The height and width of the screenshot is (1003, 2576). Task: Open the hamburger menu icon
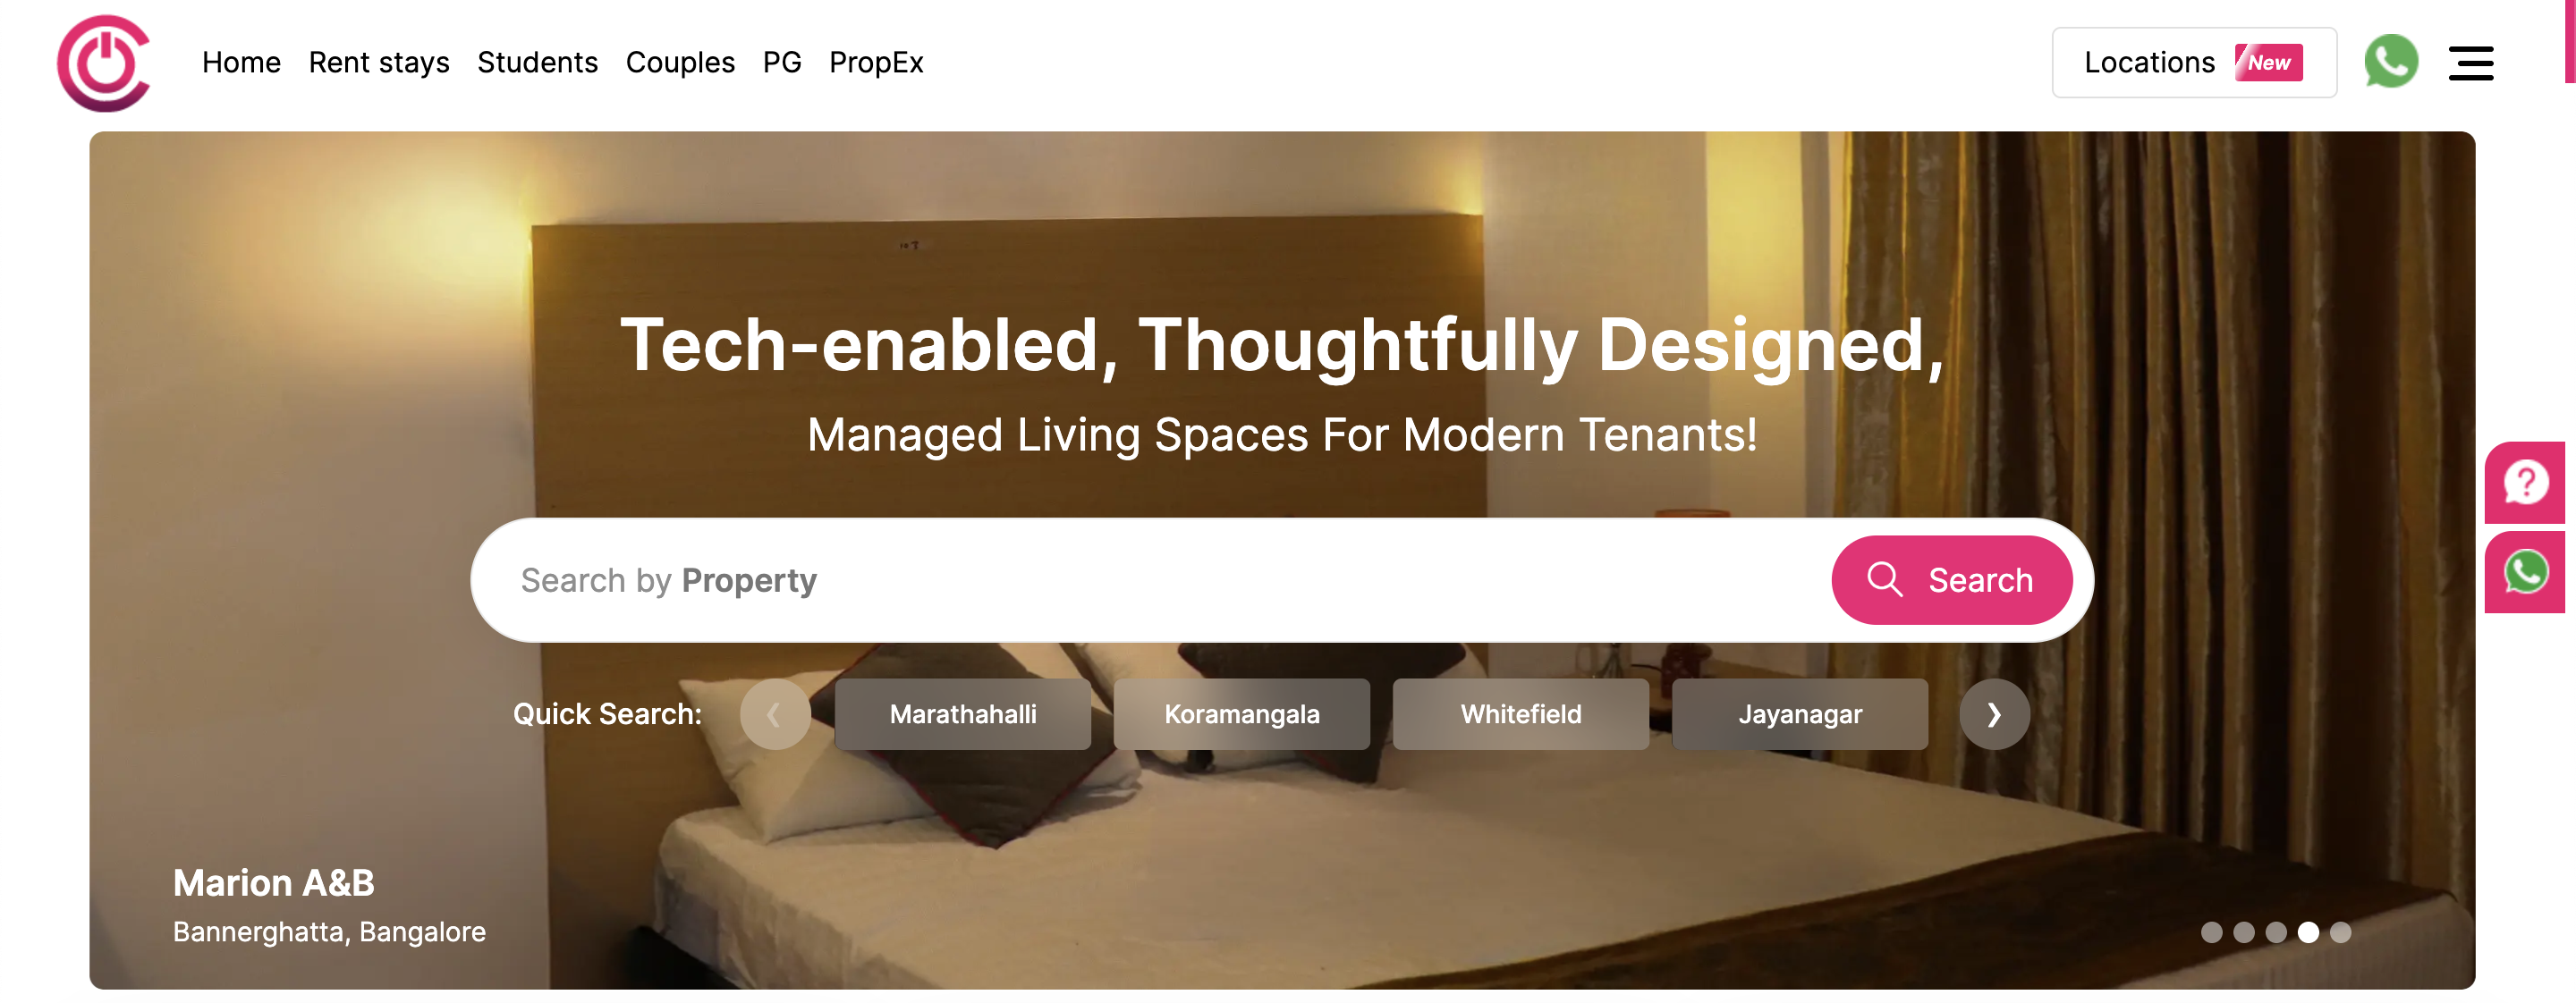(2471, 63)
